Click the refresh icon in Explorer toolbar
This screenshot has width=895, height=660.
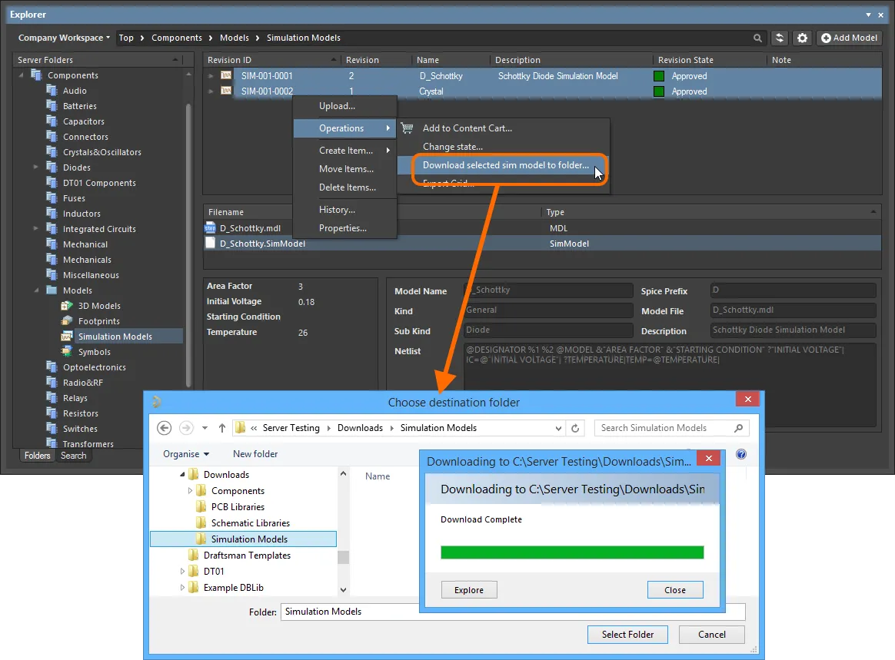coord(780,38)
